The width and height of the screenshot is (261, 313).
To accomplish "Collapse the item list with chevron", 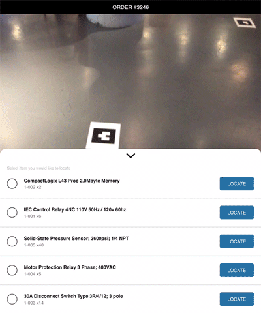I will tap(130, 156).
